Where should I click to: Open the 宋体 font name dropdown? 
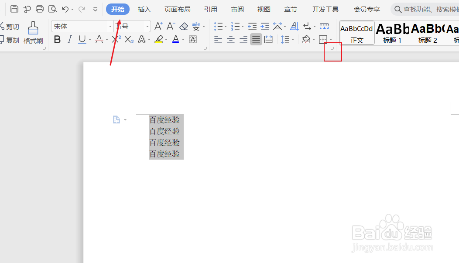pyautogui.click(x=110, y=27)
